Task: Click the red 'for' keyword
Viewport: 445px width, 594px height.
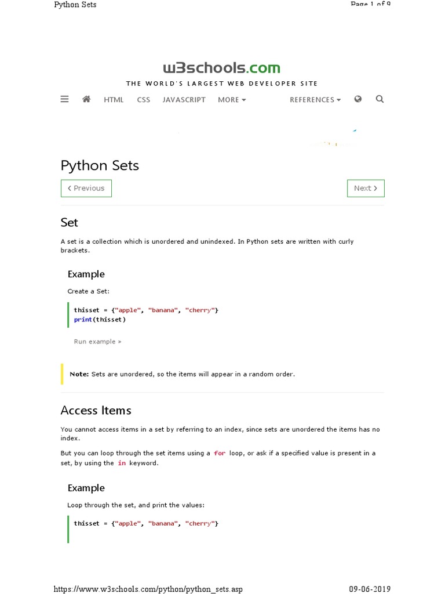Action: 220,453
